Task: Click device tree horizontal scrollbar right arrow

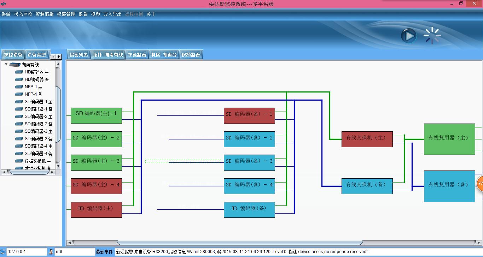Action: click(x=53, y=172)
